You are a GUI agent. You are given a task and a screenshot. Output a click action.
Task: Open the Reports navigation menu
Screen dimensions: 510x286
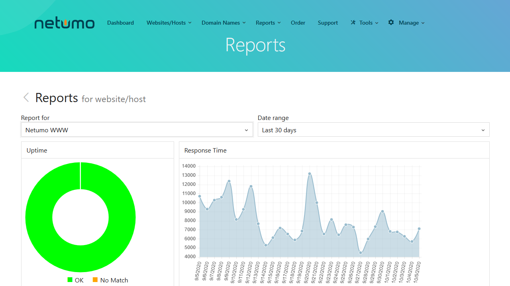(268, 23)
